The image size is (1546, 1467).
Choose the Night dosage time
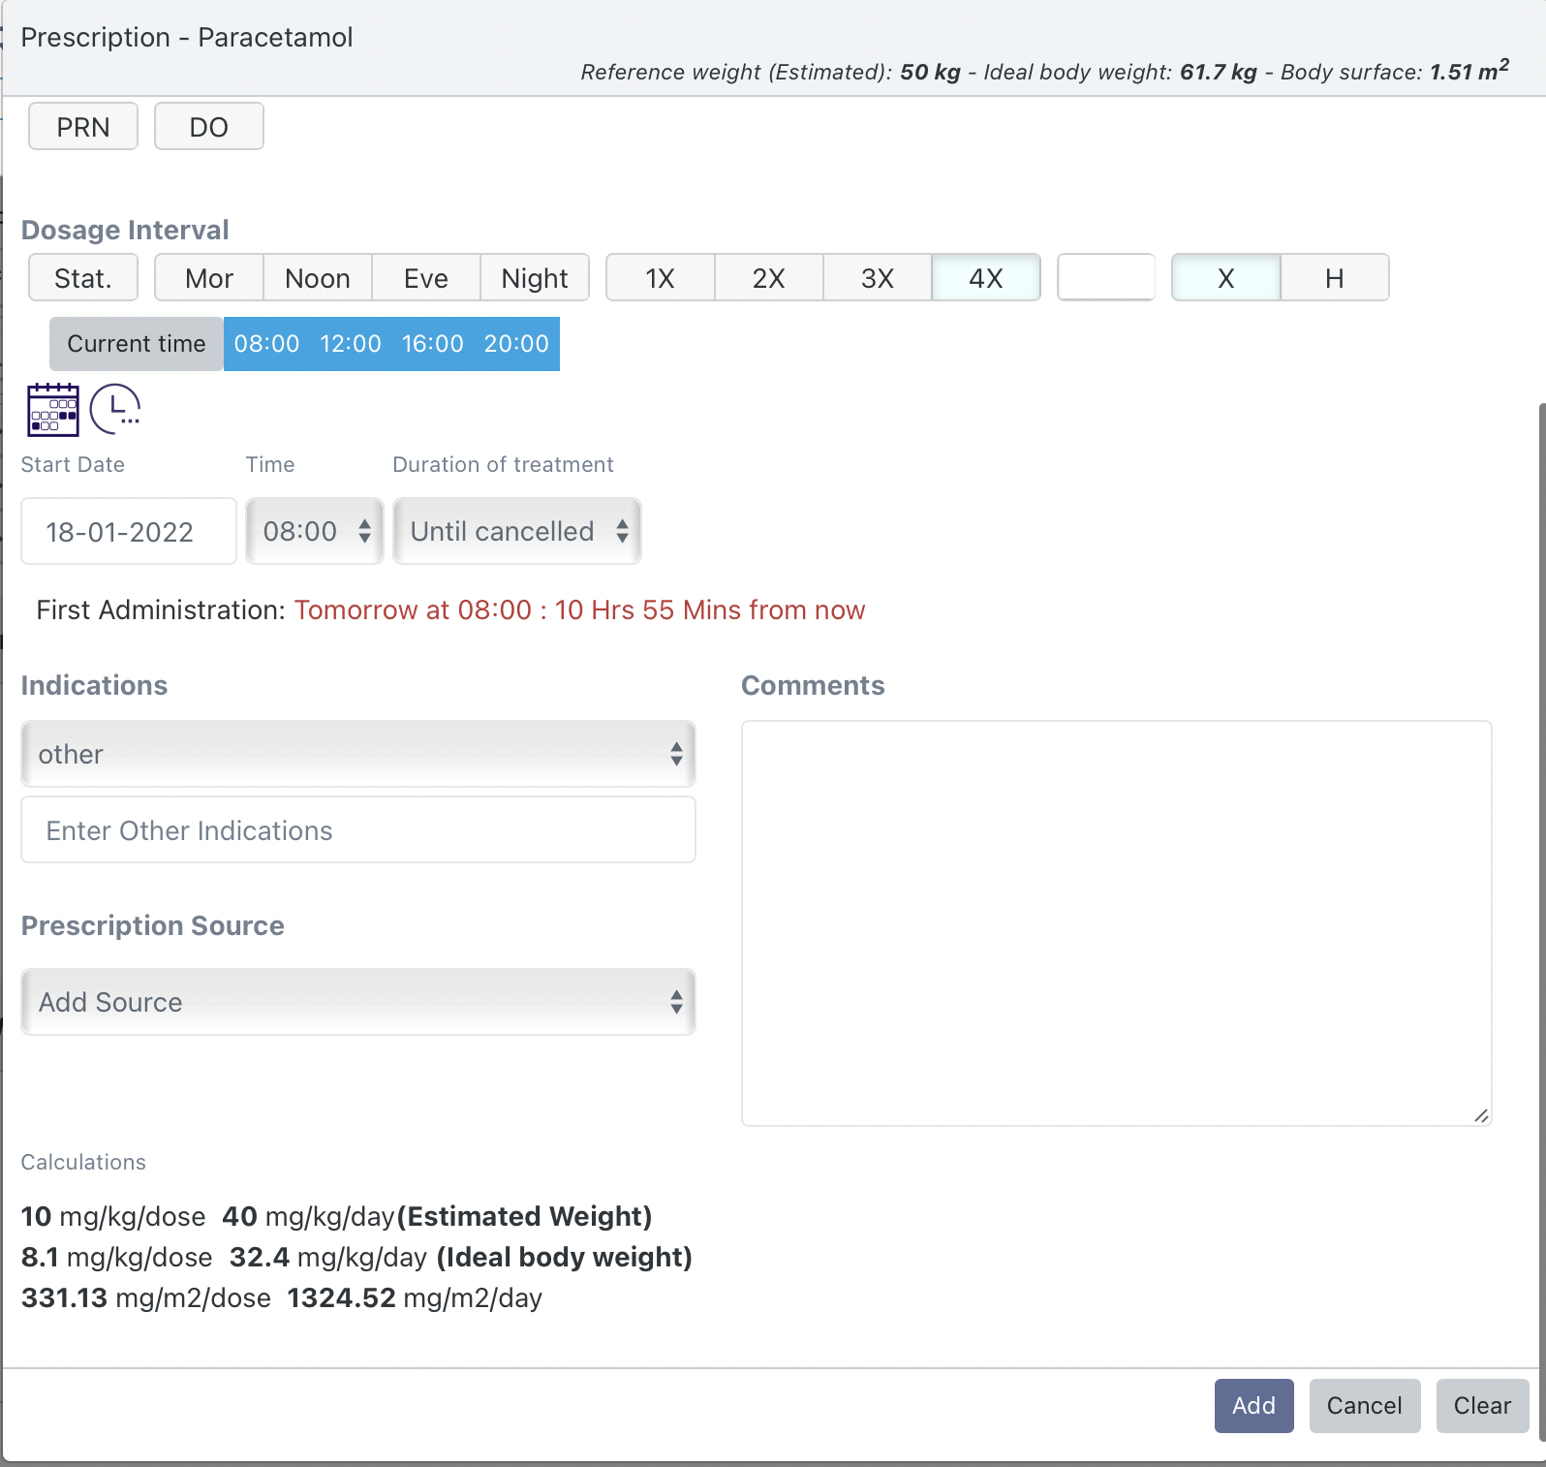pos(534,278)
